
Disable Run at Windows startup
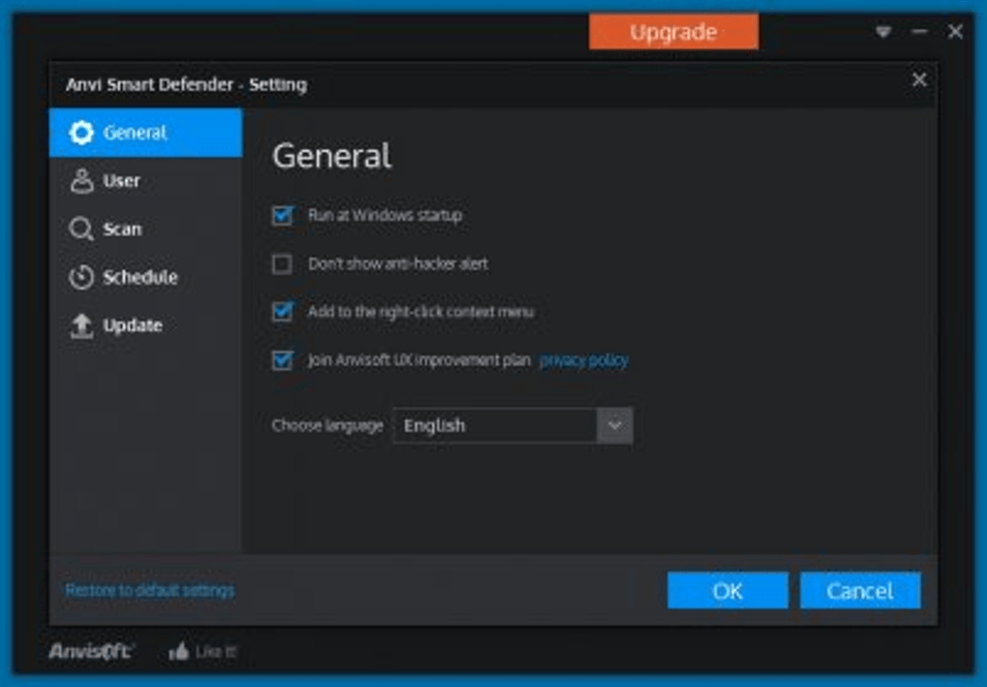[x=282, y=217]
